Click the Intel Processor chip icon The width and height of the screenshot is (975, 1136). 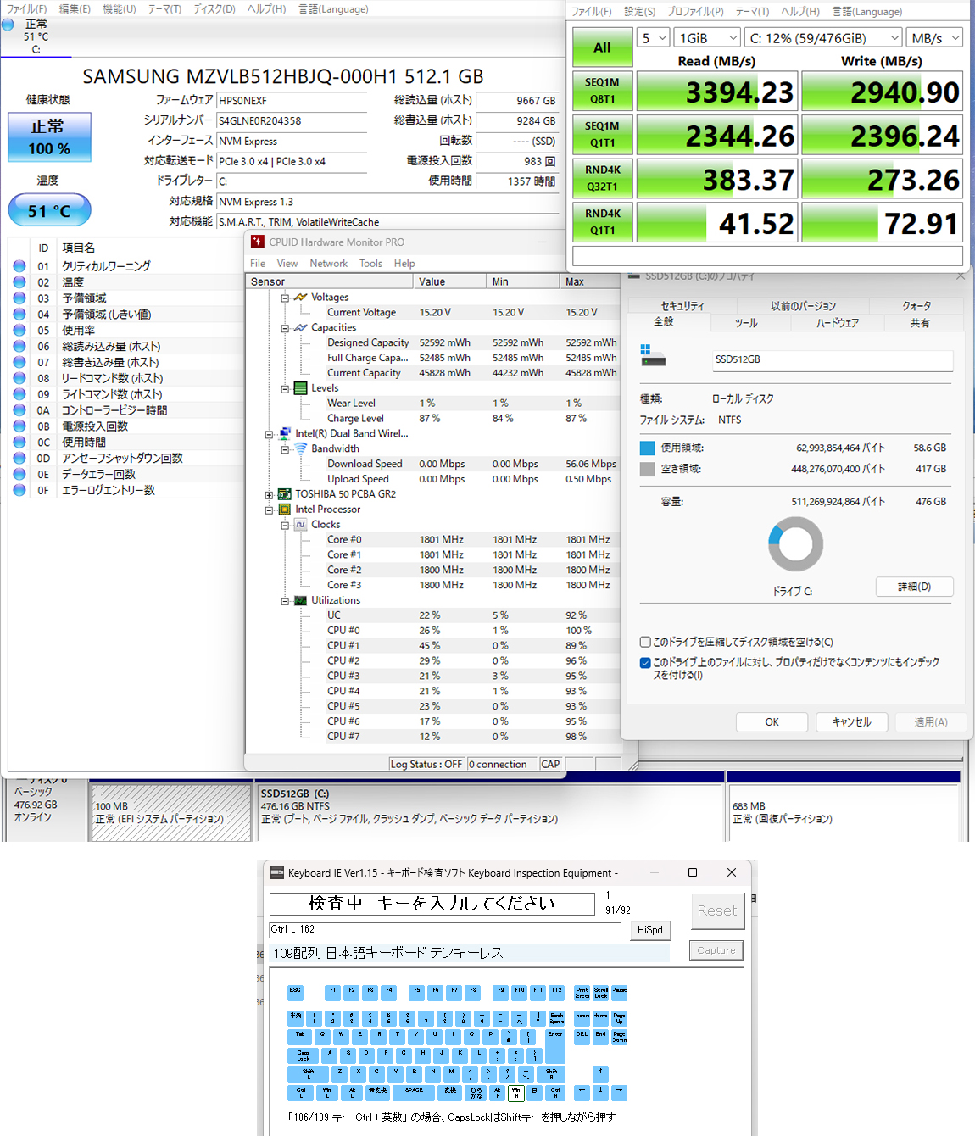tap(284, 510)
